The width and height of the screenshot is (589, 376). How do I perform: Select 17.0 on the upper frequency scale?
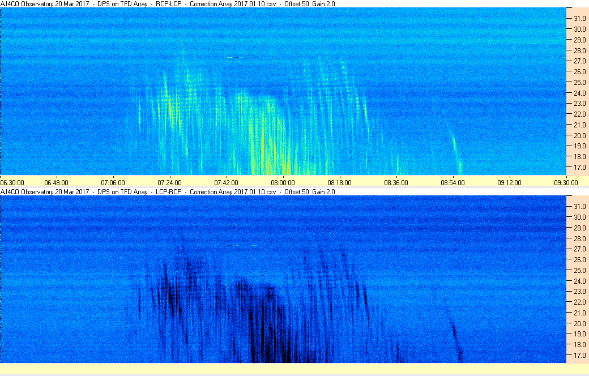(x=579, y=168)
